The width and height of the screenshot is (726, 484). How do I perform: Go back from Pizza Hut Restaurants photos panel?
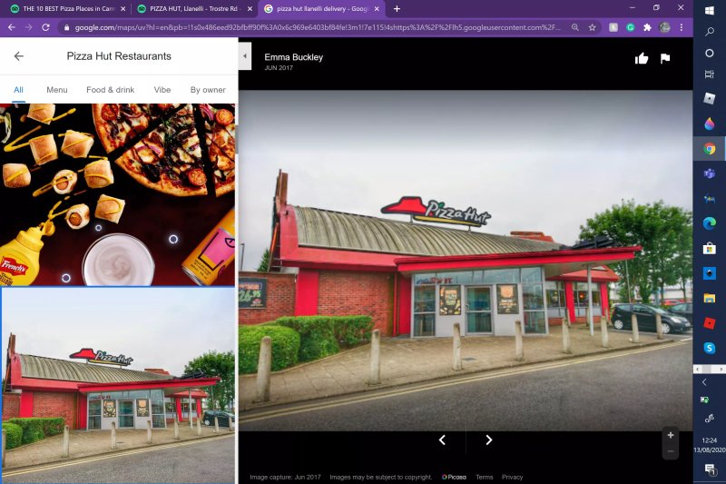click(18, 56)
